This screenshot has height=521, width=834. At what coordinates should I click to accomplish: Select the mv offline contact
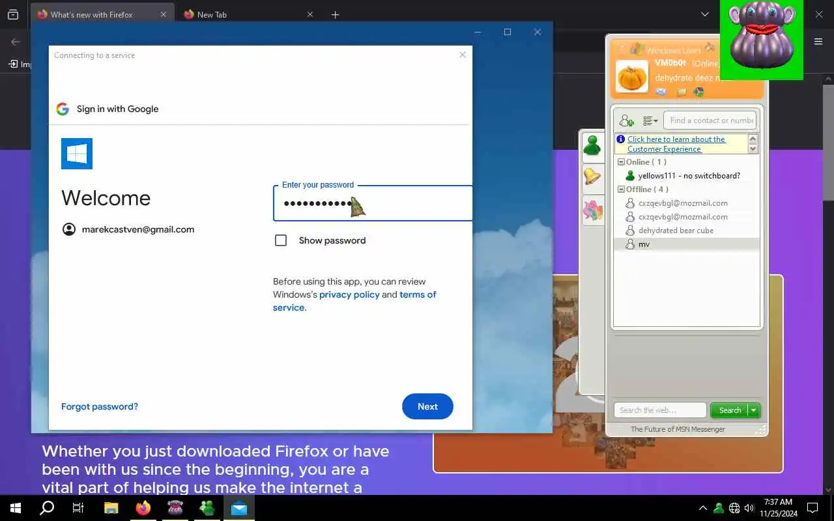pos(687,244)
